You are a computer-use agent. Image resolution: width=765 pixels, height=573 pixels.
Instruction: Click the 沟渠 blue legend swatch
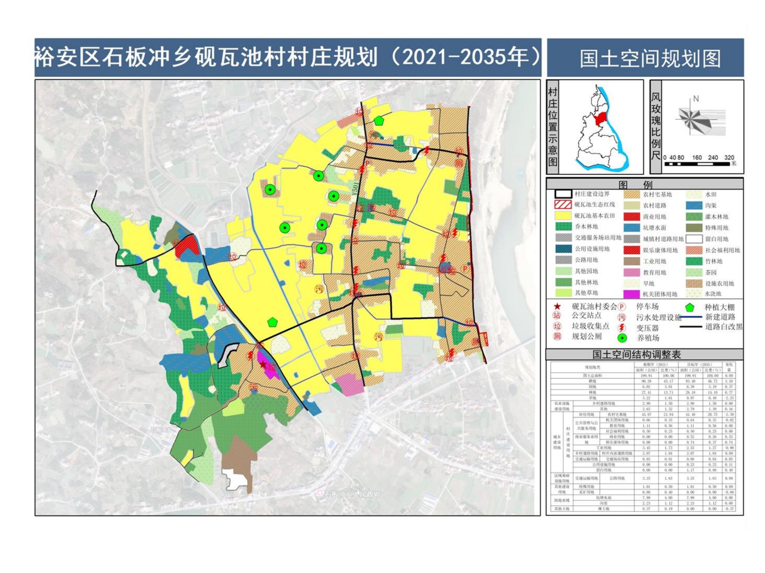coord(694,205)
